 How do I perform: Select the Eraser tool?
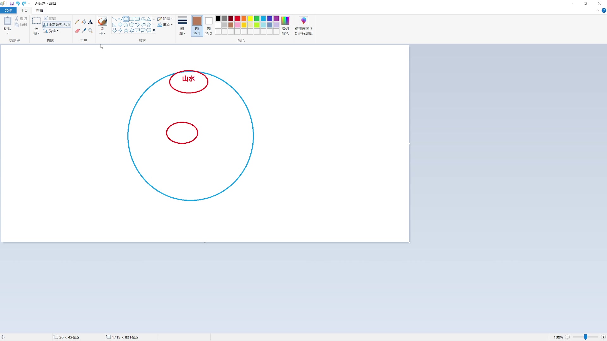coord(77,31)
